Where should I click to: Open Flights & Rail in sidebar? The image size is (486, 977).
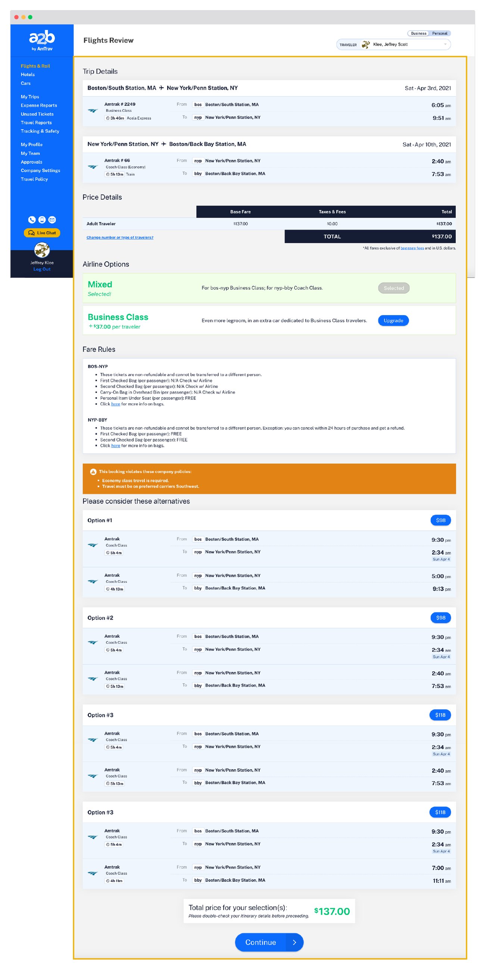pos(35,66)
